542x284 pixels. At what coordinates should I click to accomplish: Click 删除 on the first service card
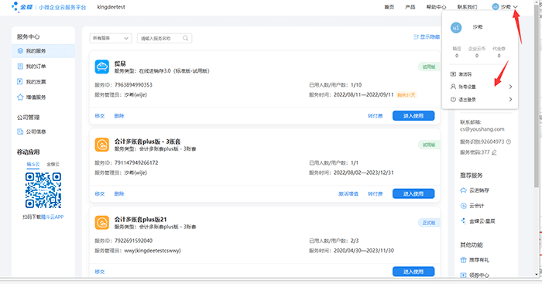coord(119,116)
